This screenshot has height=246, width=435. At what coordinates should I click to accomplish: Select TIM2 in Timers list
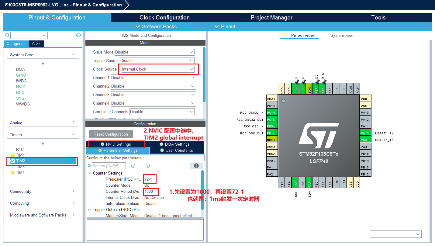pyautogui.click(x=43, y=161)
